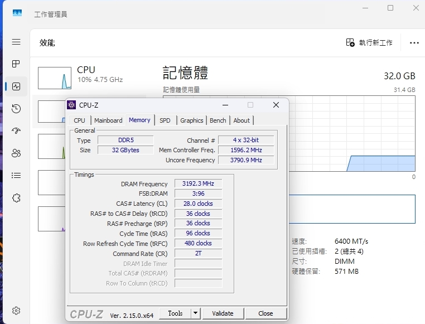
Task: Maximize the Task Manager window
Action: tap(390, 8)
